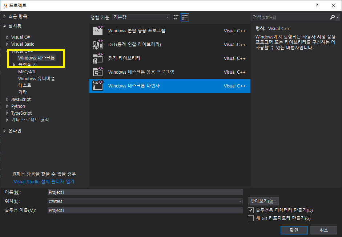Open Visual Studio 설치 관리자 열기 link

(x=44, y=182)
